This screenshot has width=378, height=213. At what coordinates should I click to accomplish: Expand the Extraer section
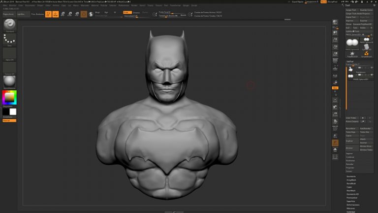click(349, 171)
